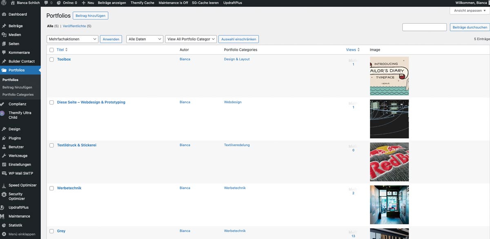Select the Textildruck & Stickerei checkbox
This screenshot has width=490, height=239.
coord(51,145)
